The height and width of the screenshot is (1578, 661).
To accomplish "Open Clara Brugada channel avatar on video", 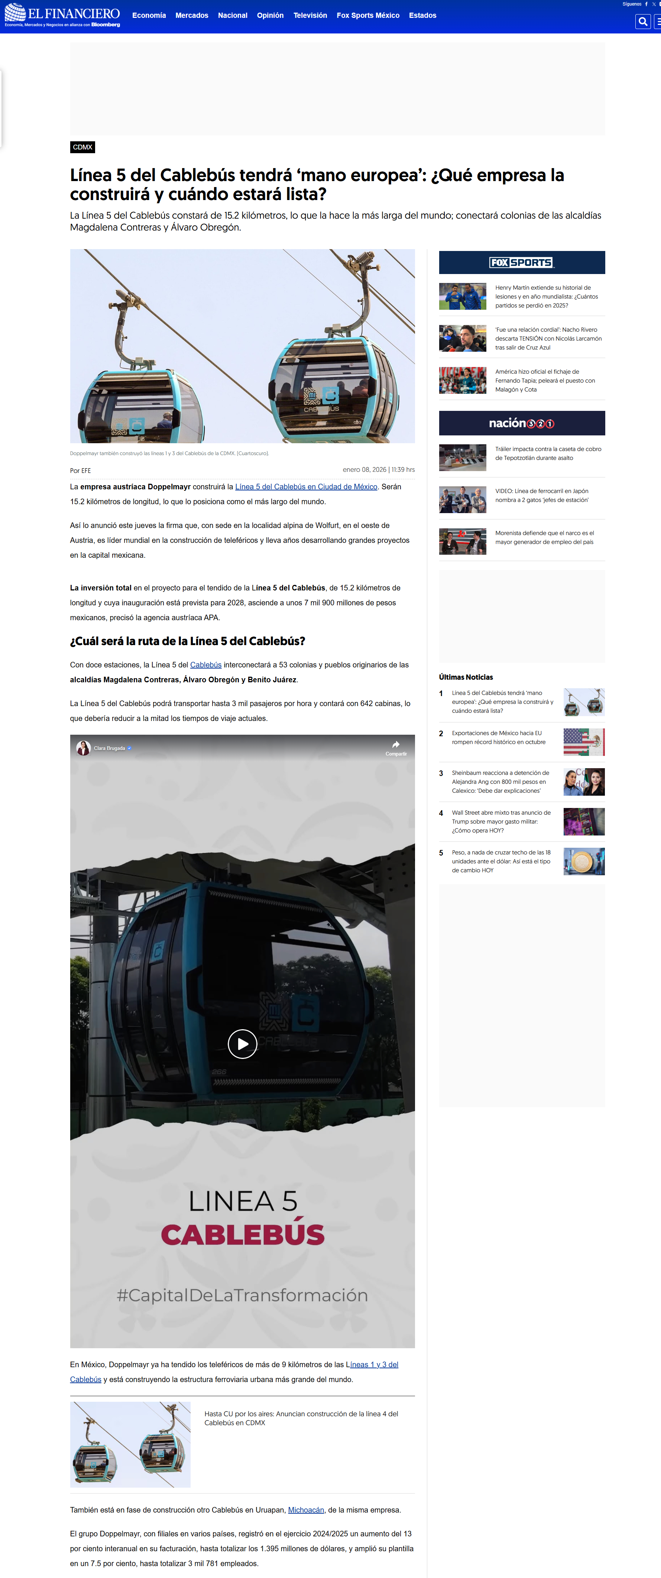I will 83,748.
